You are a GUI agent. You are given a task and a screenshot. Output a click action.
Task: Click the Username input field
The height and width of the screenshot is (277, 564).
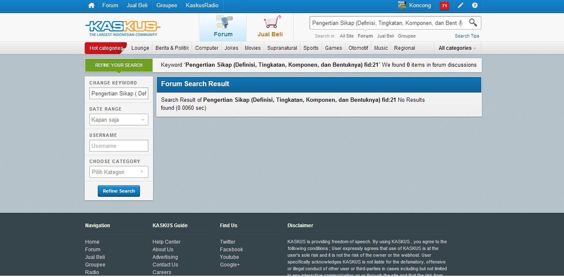[x=119, y=146]
